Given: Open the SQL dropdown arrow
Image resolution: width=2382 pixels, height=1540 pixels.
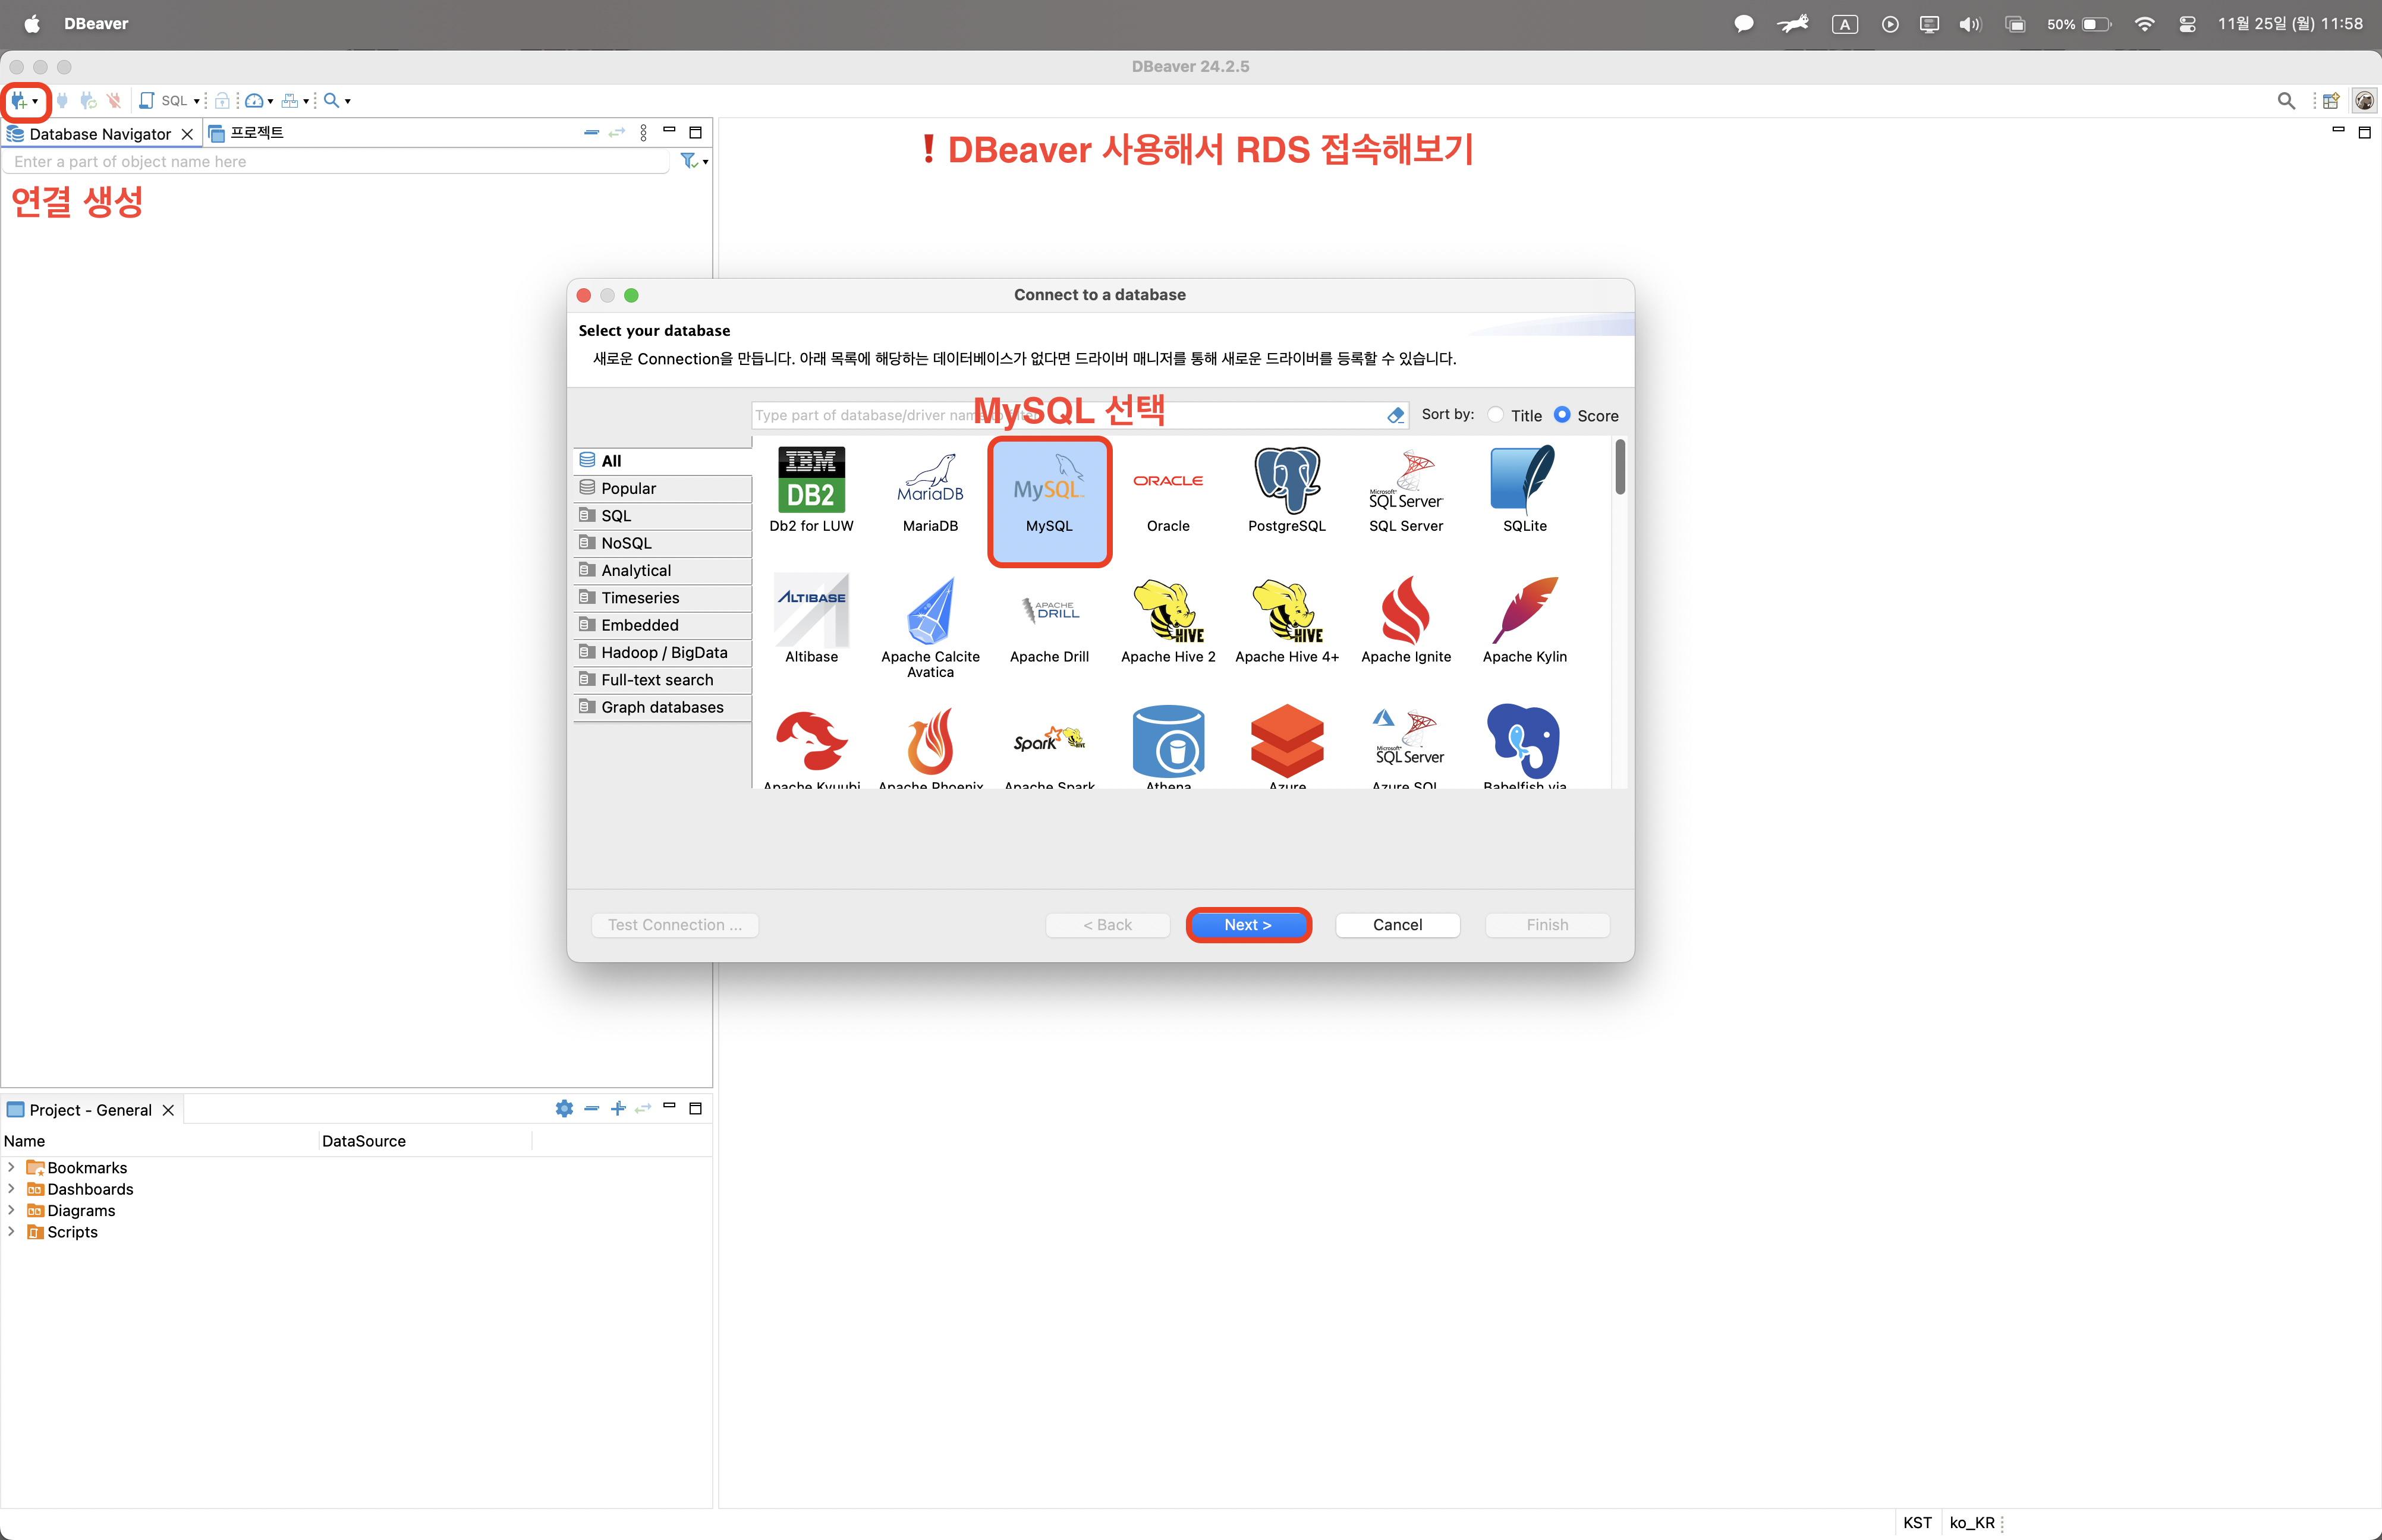Looking at the screenshot, I should (x=197, y=101).
